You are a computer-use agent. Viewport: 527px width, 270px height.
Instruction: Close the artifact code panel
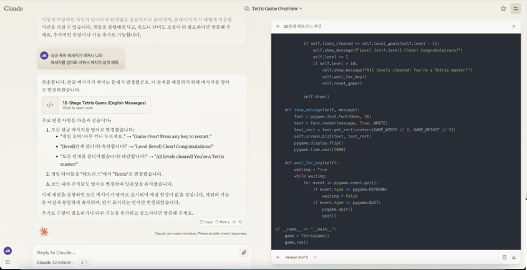click(513, 26)
